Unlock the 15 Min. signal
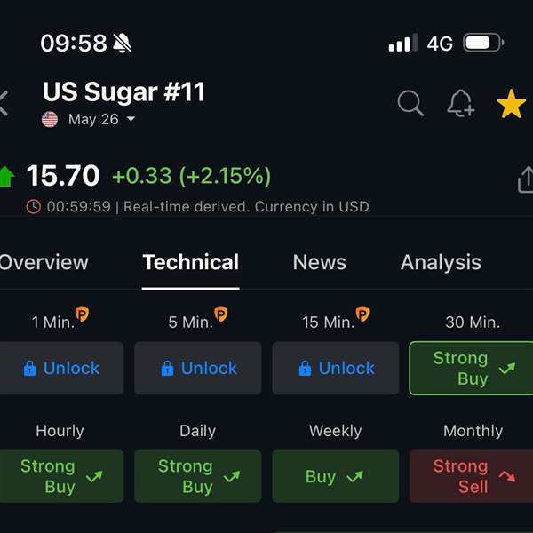533x533 pixels. click(x=336, y=368)
